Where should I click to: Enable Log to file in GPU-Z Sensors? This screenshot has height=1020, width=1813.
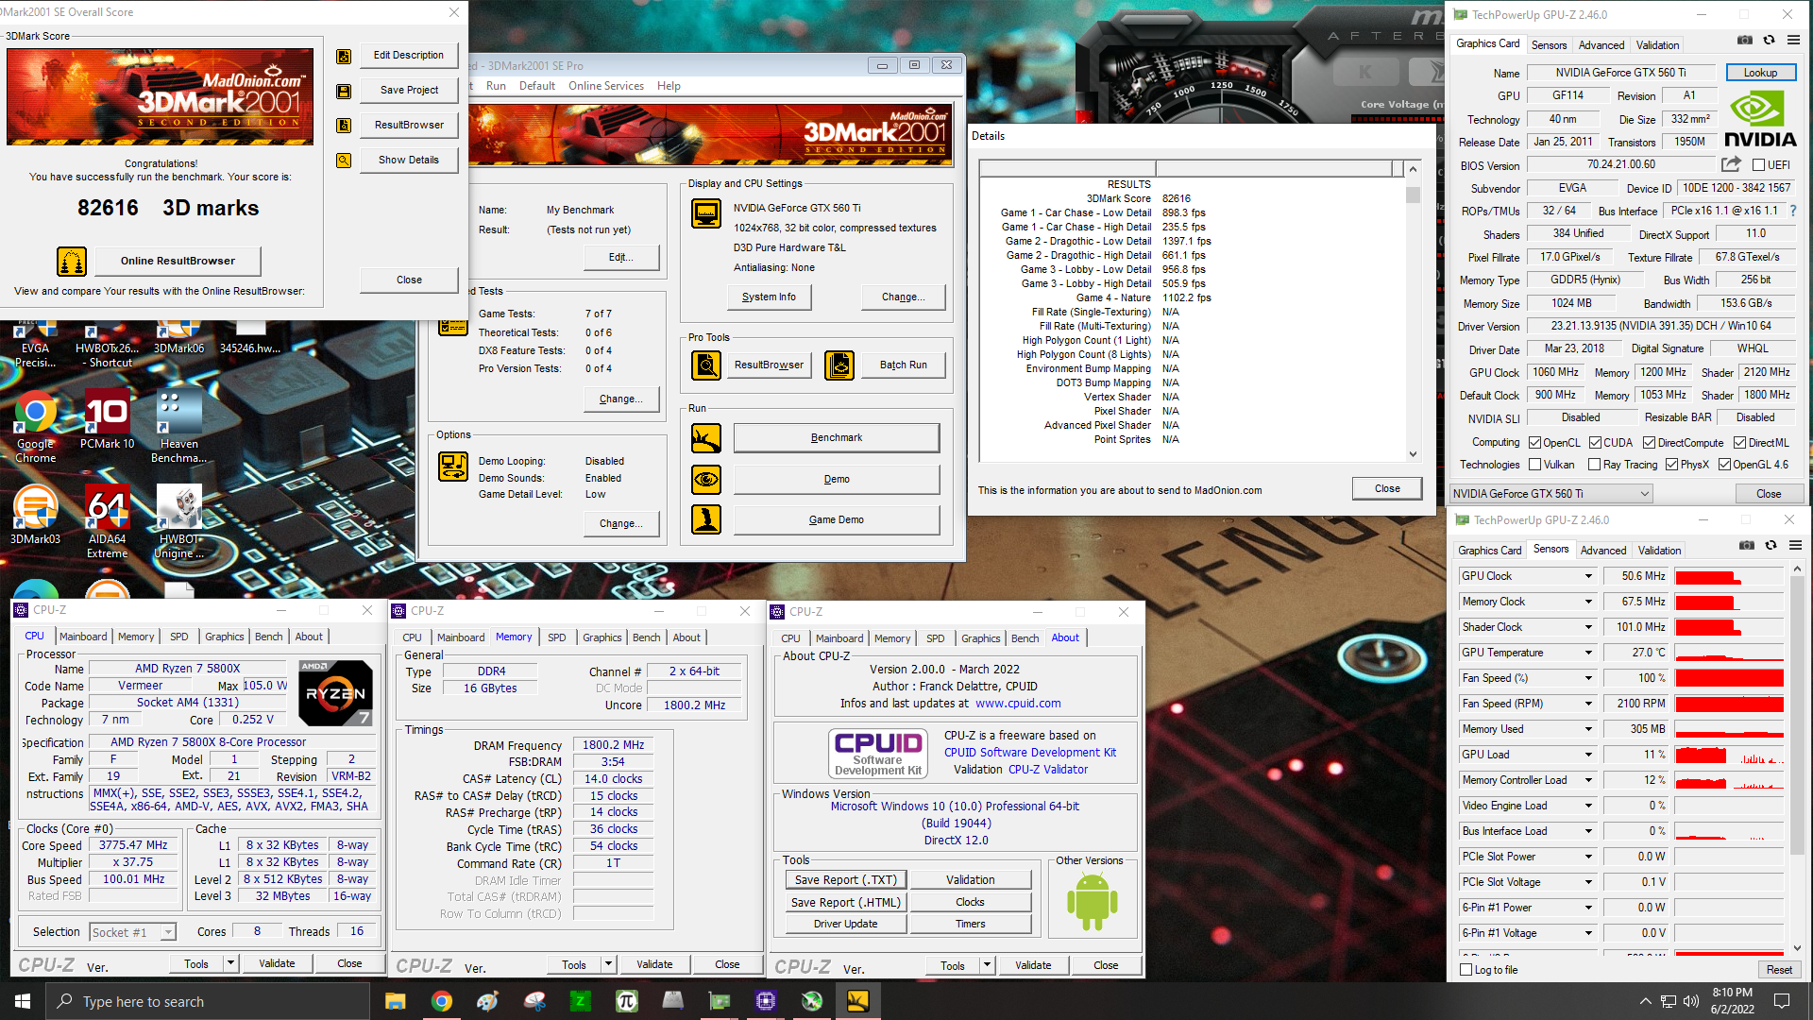(1466, 970)
